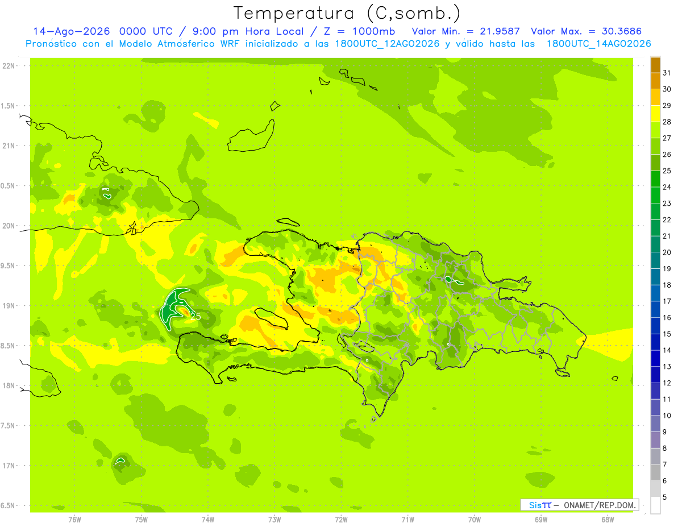Click the color scale swatch between 30 and 31
Screen dimensions: 682x527
tap(655, 81)
